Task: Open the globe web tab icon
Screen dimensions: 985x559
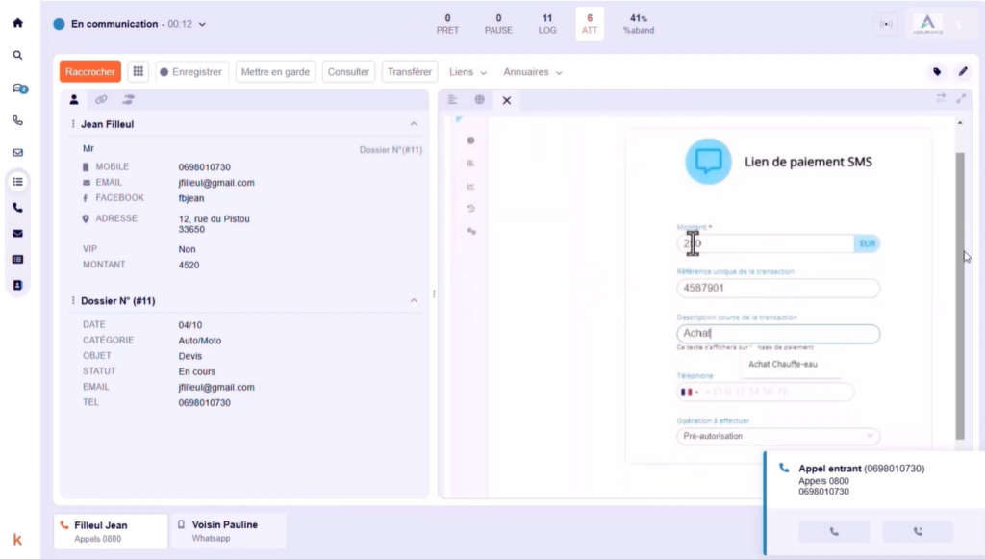Action: [x=479, y=100]
